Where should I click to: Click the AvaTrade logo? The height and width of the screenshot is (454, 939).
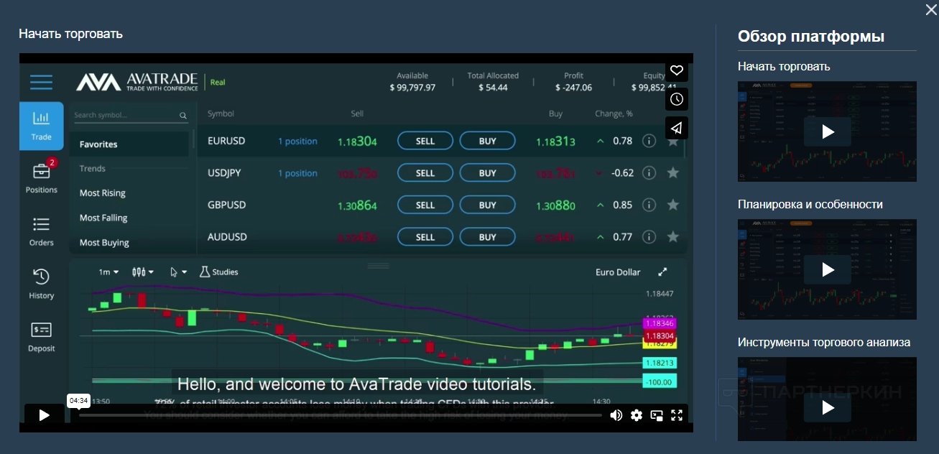[137, 82]
